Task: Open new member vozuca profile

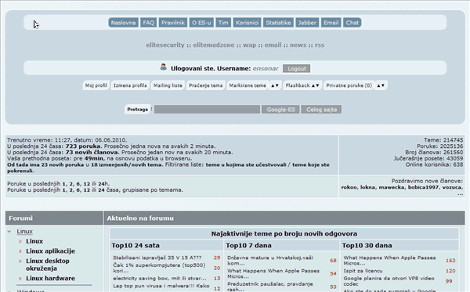Action: click(452, 187)
